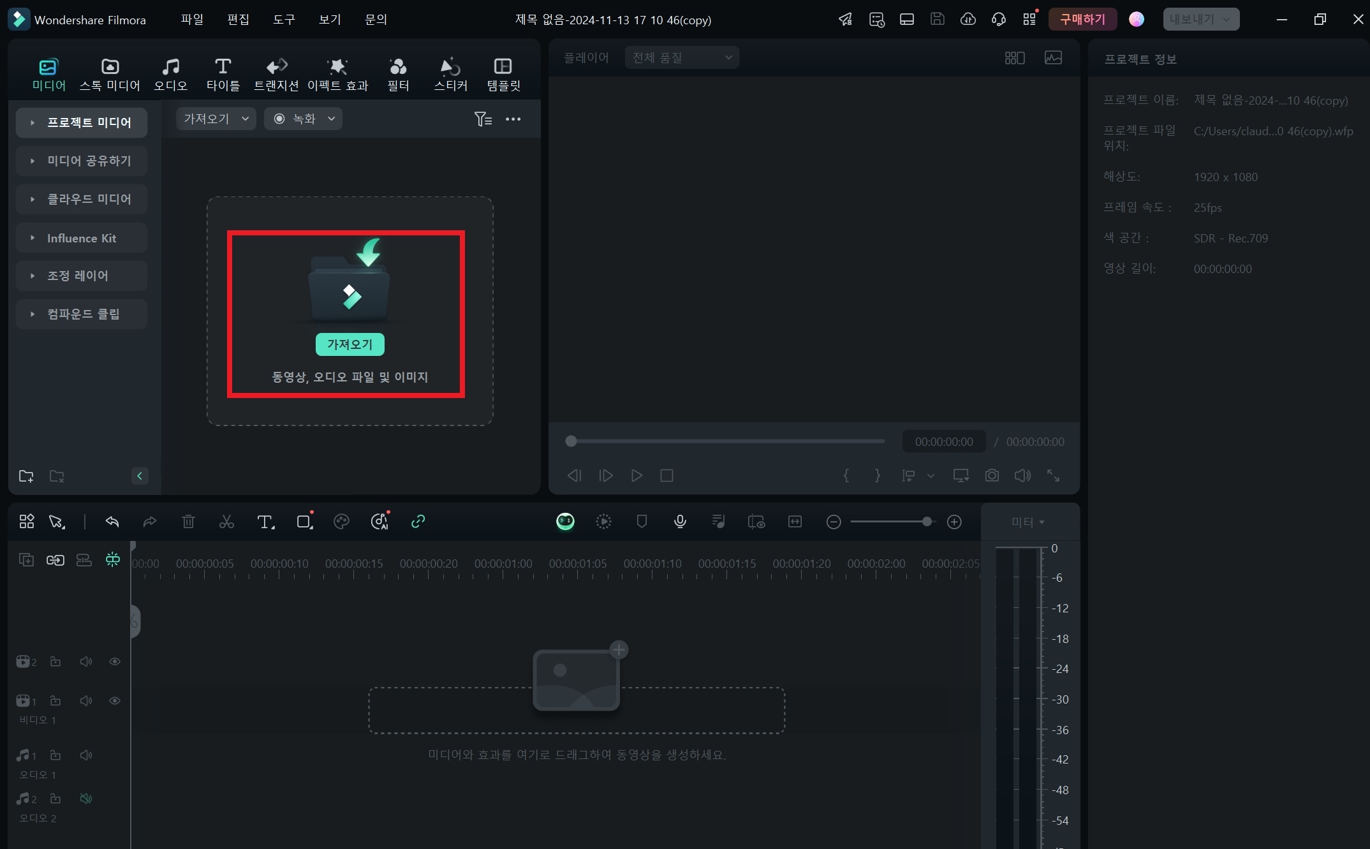Open the 편집 menu
The width and height of the screenshot is (1370, 849).
pos(239,20)
